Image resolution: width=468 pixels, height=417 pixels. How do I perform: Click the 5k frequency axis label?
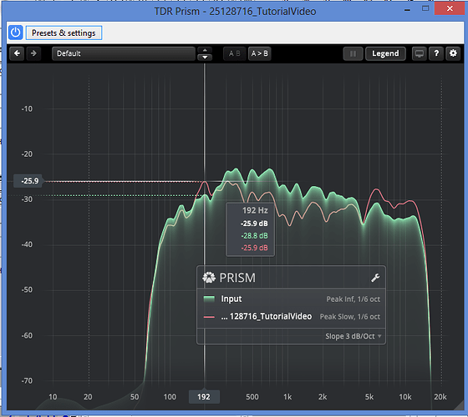[x=369, y=397]
